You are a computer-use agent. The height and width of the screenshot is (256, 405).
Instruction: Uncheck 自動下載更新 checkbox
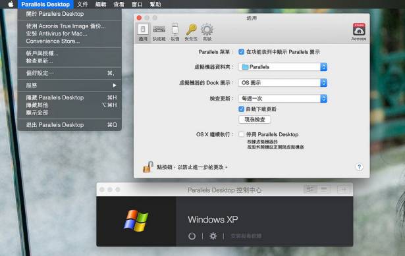tap(241, 109)
